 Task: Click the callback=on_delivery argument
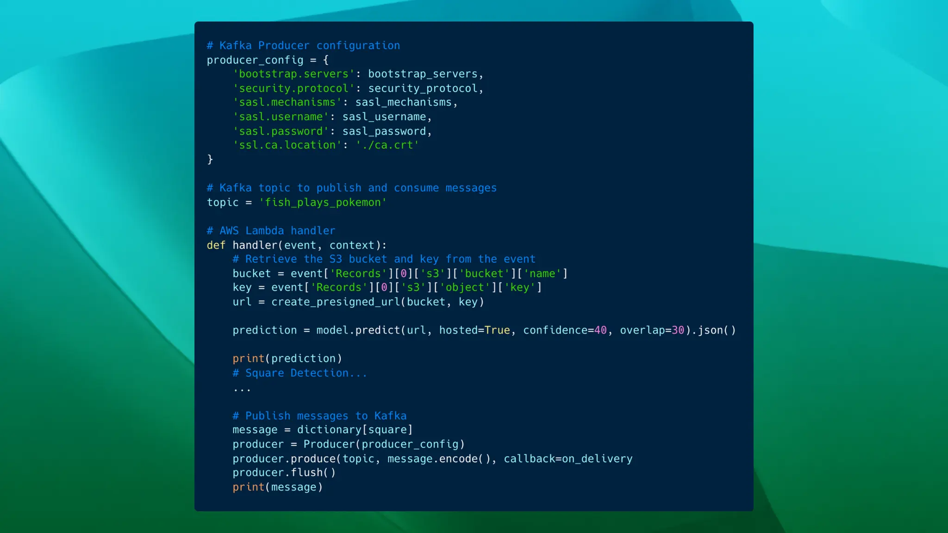click(568, 459)
